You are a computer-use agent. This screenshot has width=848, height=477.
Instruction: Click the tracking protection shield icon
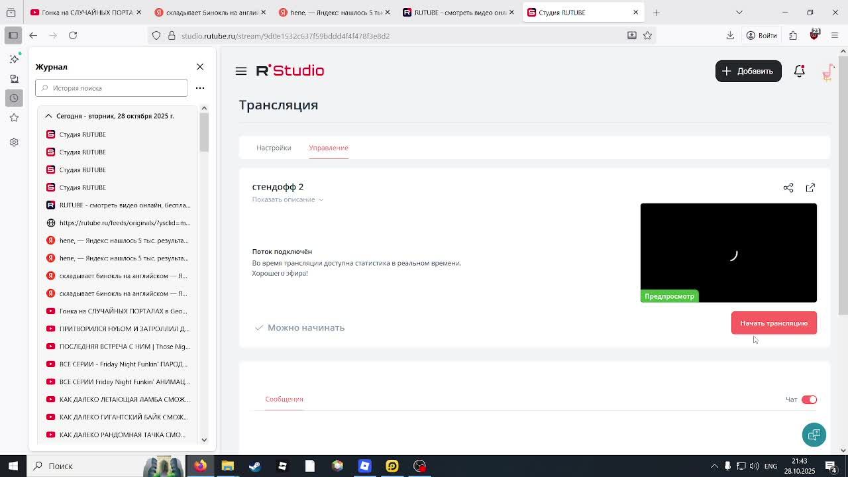tap(156, 36)
